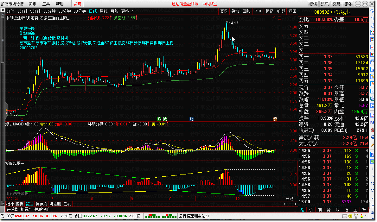
Task: Click the 另存为 button at bottom
Action: 42,204
